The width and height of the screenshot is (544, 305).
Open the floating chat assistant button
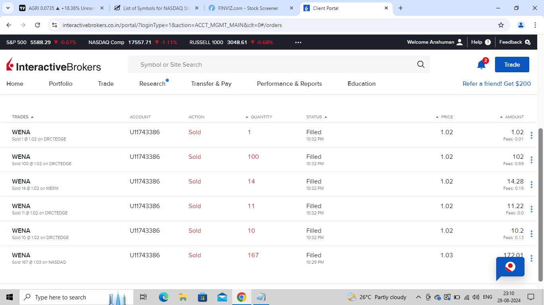(x=510, y=268)
